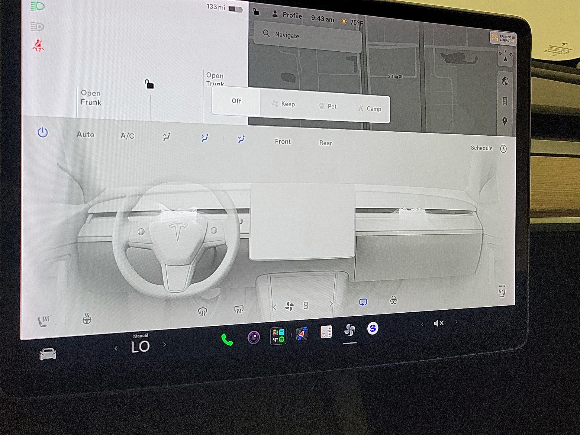Select the Off climate mode option
Screen dimensions: 580x435
pyautogui.click(x=236, y=101)
